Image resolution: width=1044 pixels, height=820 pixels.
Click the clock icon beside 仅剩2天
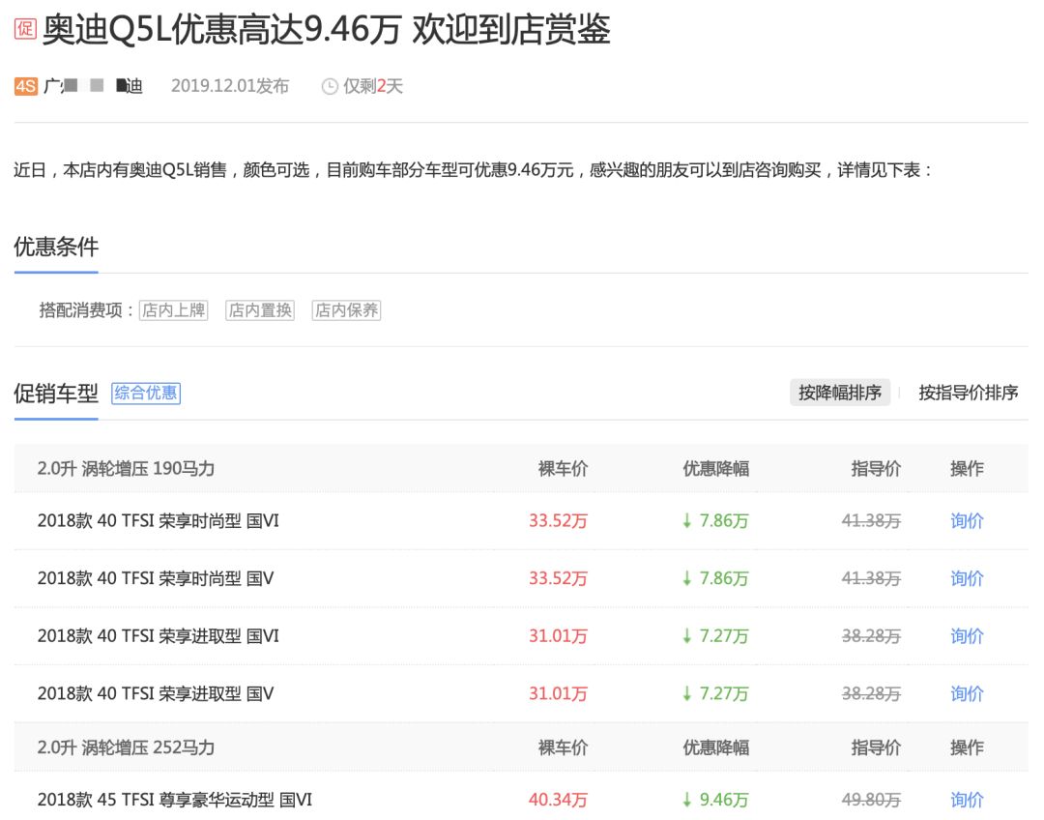330,87
